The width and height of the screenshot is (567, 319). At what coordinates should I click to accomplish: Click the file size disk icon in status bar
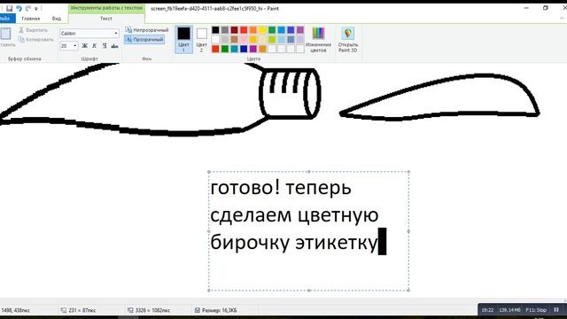click(197, 310)
